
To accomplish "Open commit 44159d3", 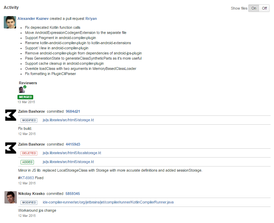I will [73, 145].
